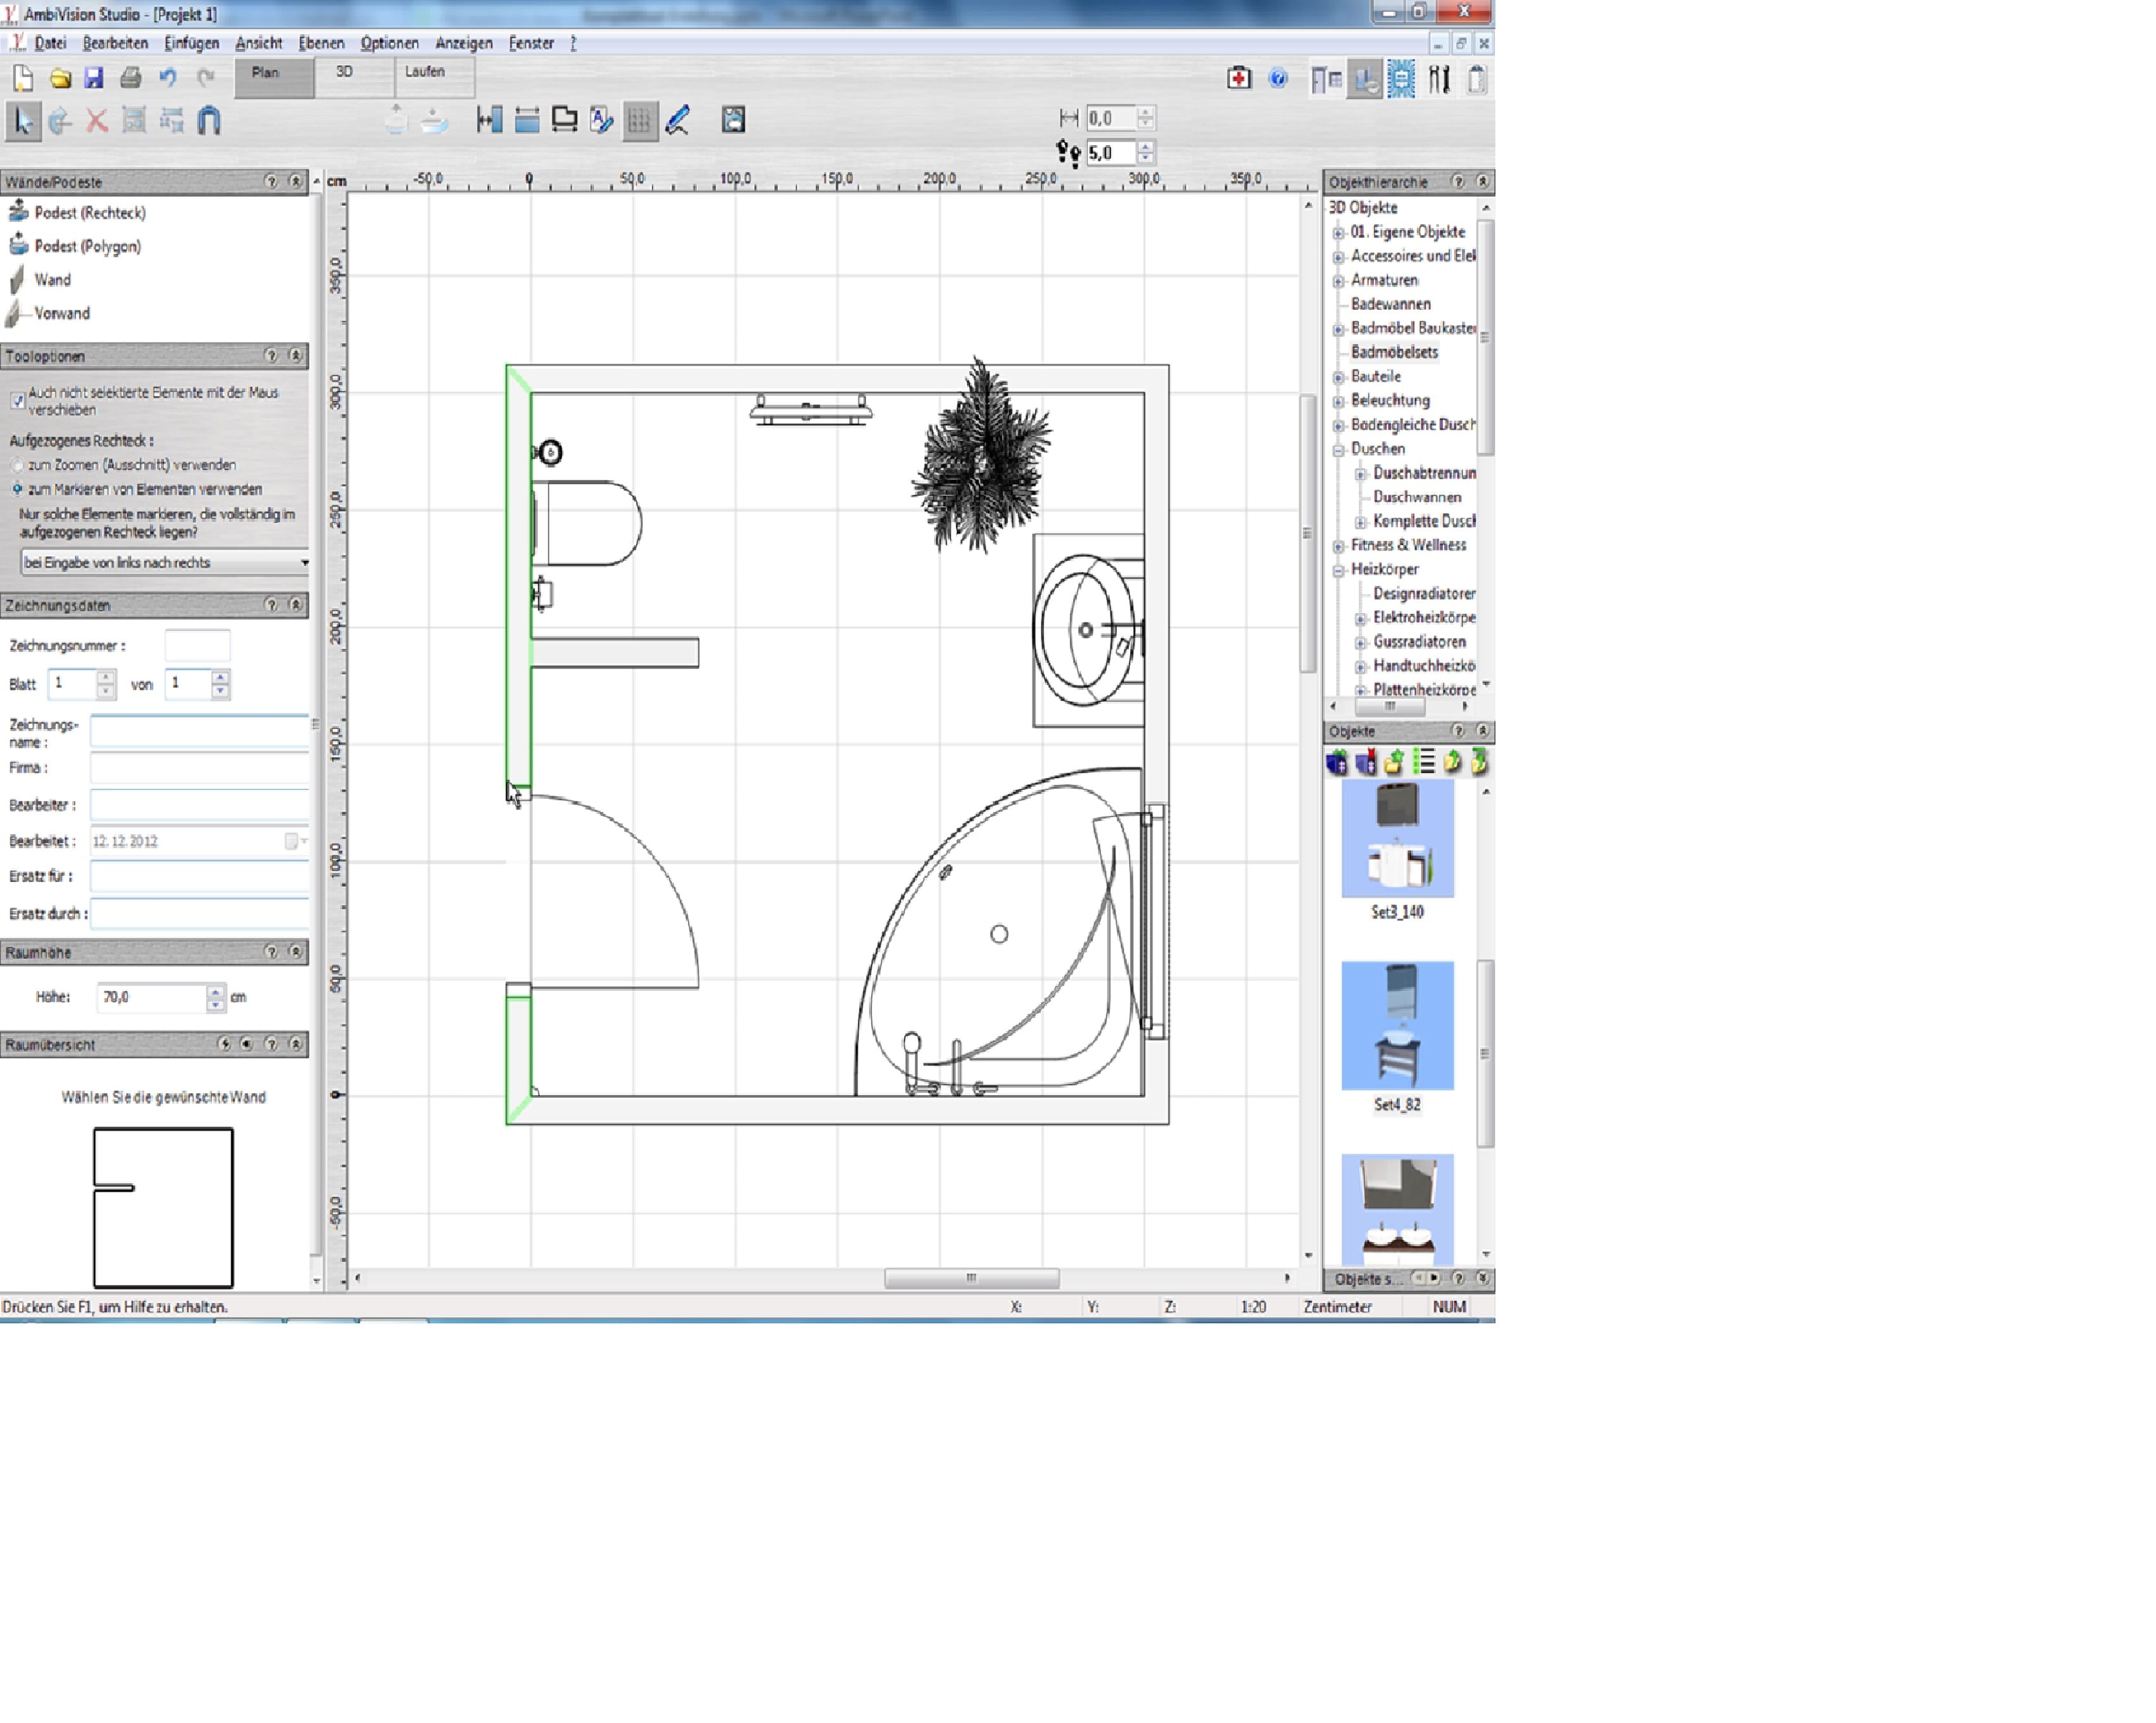Click help icon of Tooloptionen panel
The height and width of the screenshot is (1723, 2156).
click(x=271, y=356)
